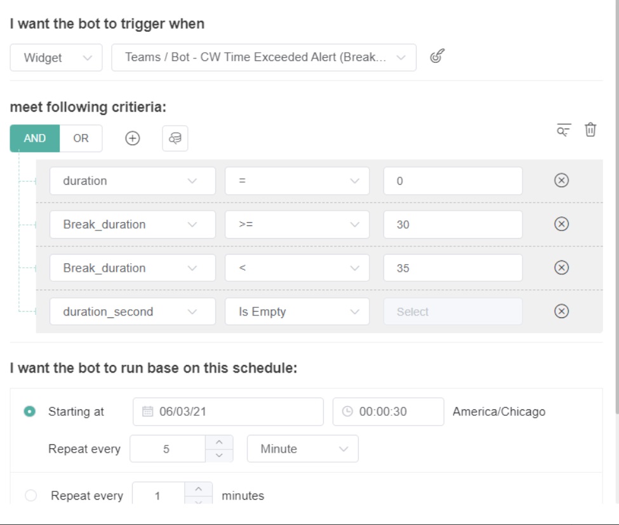Increase the Repeat every 5 value

pos(219,442)
